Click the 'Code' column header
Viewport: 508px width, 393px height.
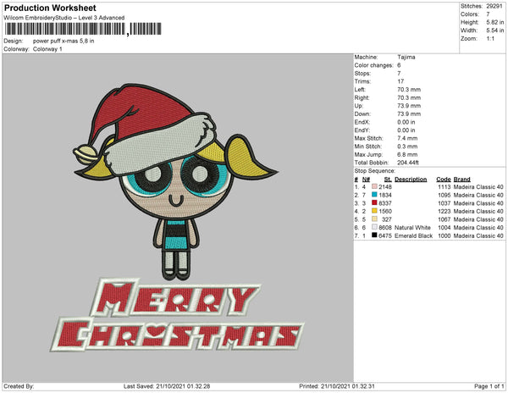pos(444,180)
